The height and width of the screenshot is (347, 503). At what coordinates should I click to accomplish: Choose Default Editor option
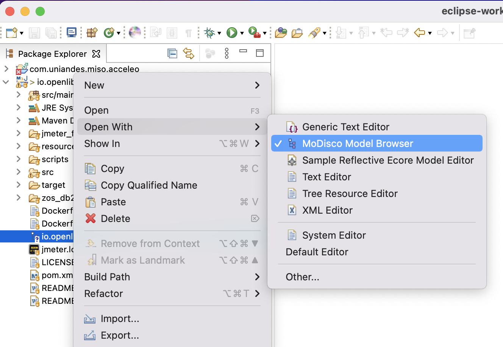[377, 252]
